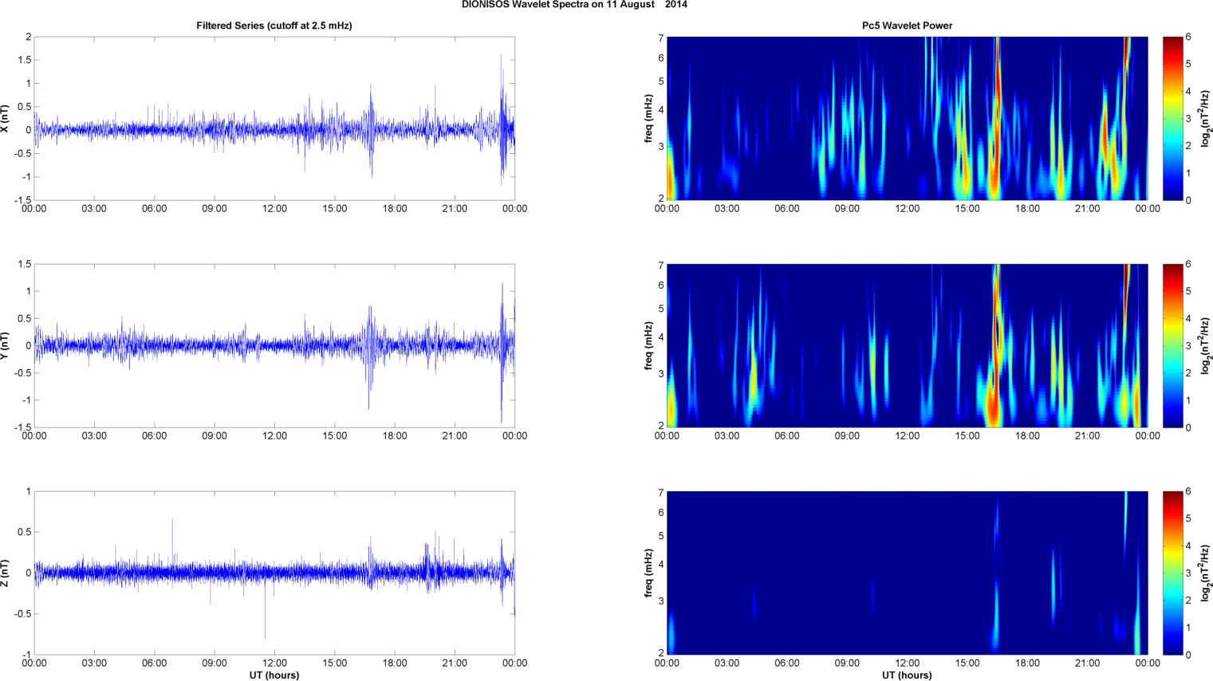Screen dimensions: 1213x681
Task: Pick the middle spectrogram's colorbar
Action: tap(1172, 345)
